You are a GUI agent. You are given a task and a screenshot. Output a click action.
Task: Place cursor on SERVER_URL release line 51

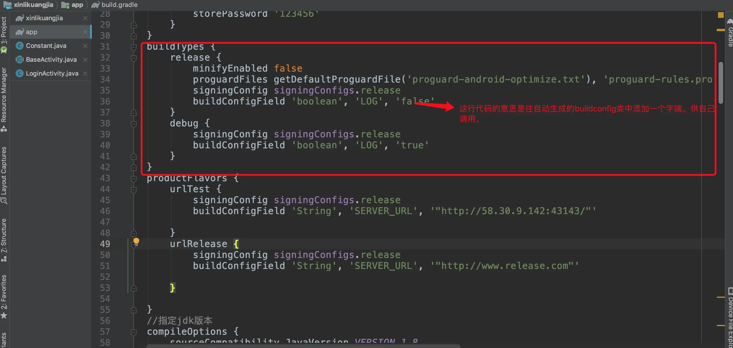[x=383, y=266]
